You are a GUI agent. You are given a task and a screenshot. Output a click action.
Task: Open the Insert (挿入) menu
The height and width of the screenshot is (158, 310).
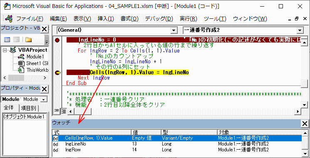[106, 19]
